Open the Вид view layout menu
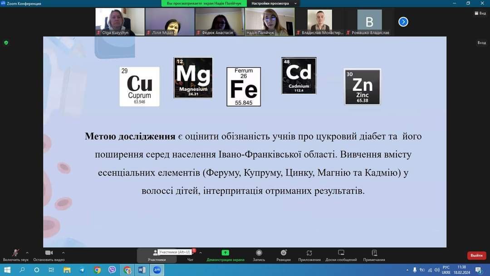 click(x=480, y=13)
